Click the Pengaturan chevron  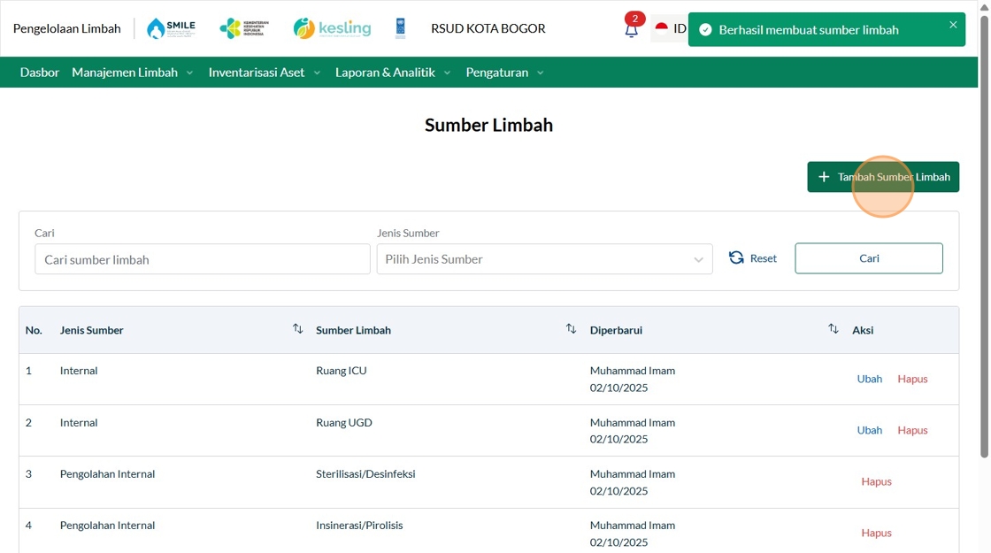coord(541,73)
